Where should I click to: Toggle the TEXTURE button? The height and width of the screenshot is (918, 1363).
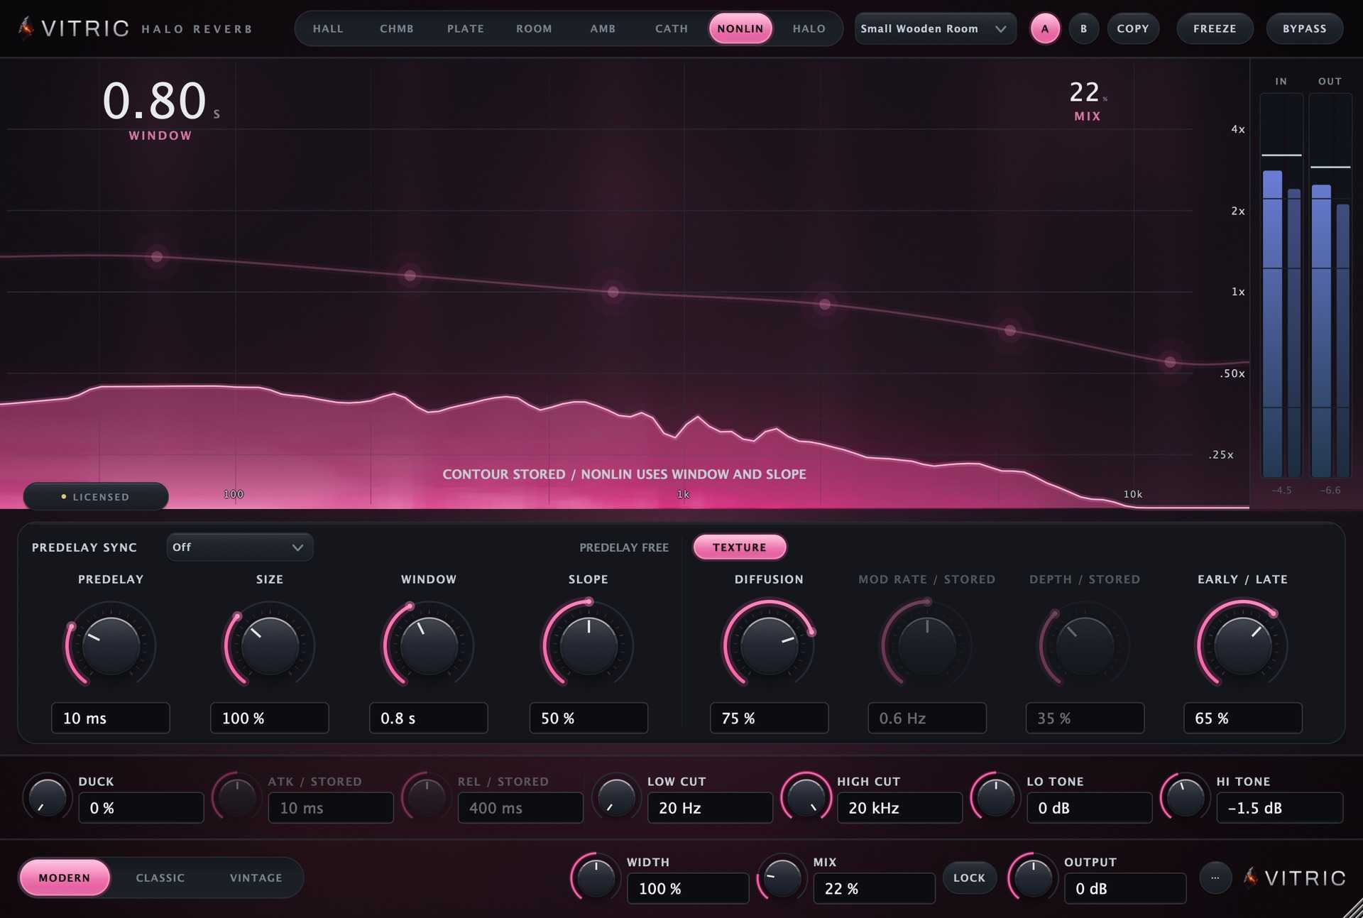point(740,547)
